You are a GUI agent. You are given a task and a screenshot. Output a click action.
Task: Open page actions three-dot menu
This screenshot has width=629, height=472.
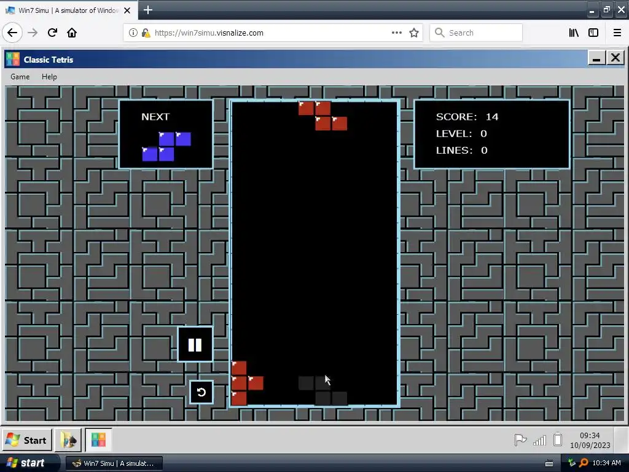point(396,33)
